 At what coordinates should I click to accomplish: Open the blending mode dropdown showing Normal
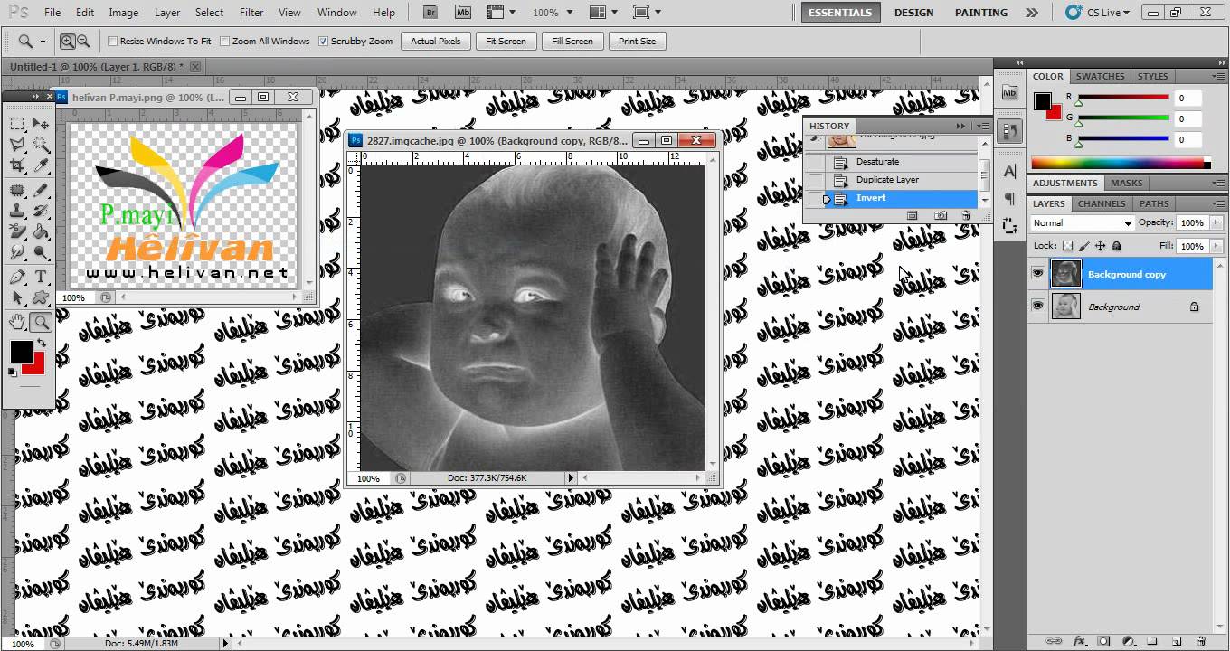(x=1081, y=222)
